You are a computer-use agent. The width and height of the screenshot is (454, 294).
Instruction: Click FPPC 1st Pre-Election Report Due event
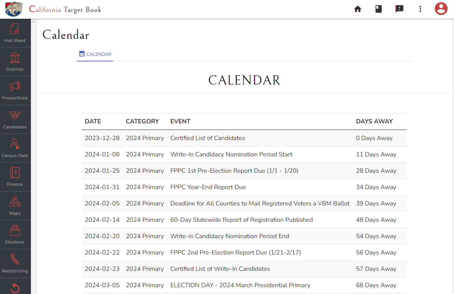(234, 171)
